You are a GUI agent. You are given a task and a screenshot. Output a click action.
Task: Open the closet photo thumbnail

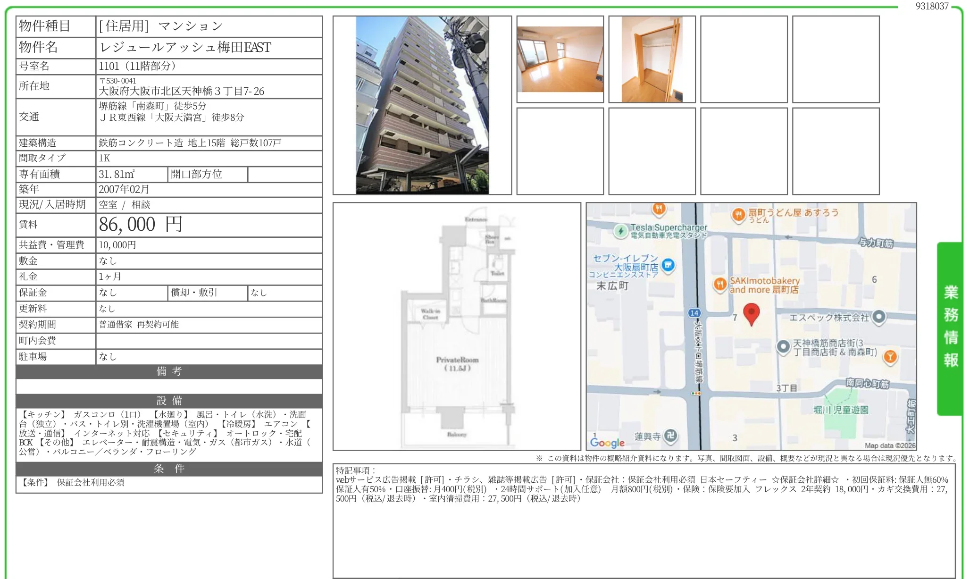click(652, 59)
